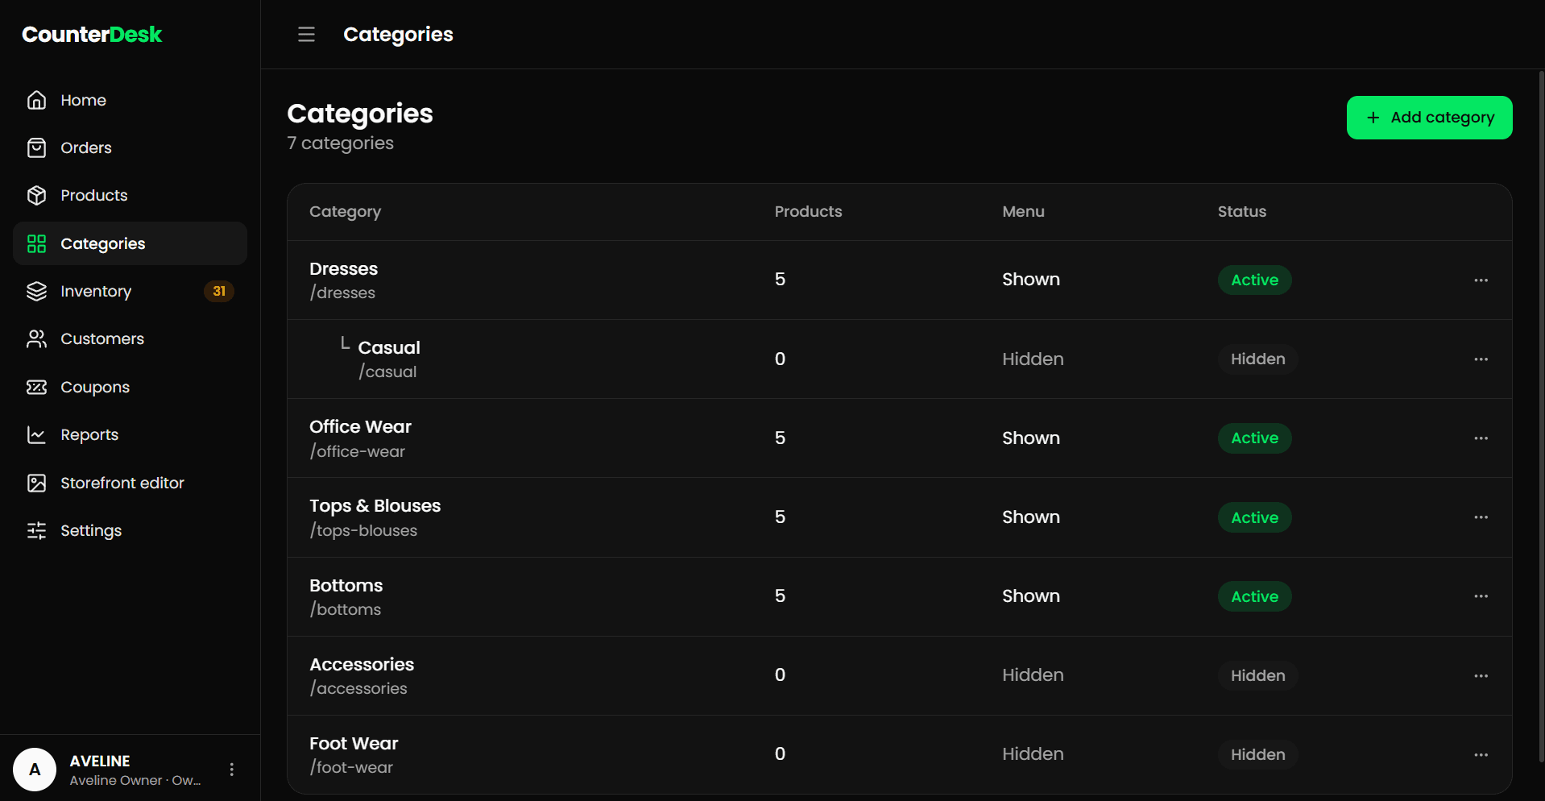Click the Add category button
The image size is (1545, 801).
tap(1429, 118)
